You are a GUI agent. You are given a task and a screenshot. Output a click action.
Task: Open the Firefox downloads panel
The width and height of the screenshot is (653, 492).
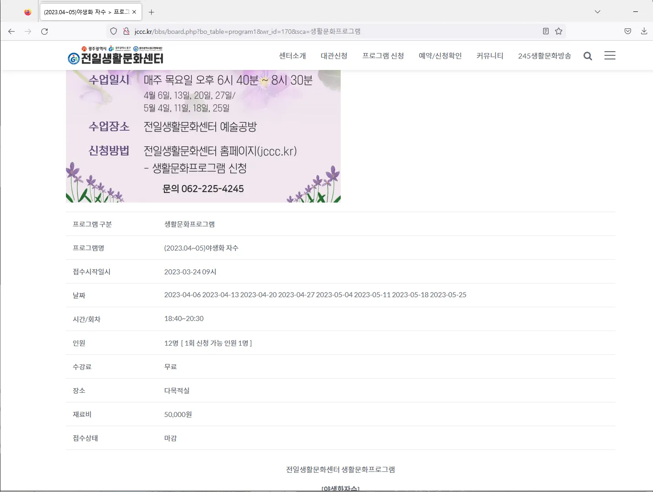click(644, 31)
